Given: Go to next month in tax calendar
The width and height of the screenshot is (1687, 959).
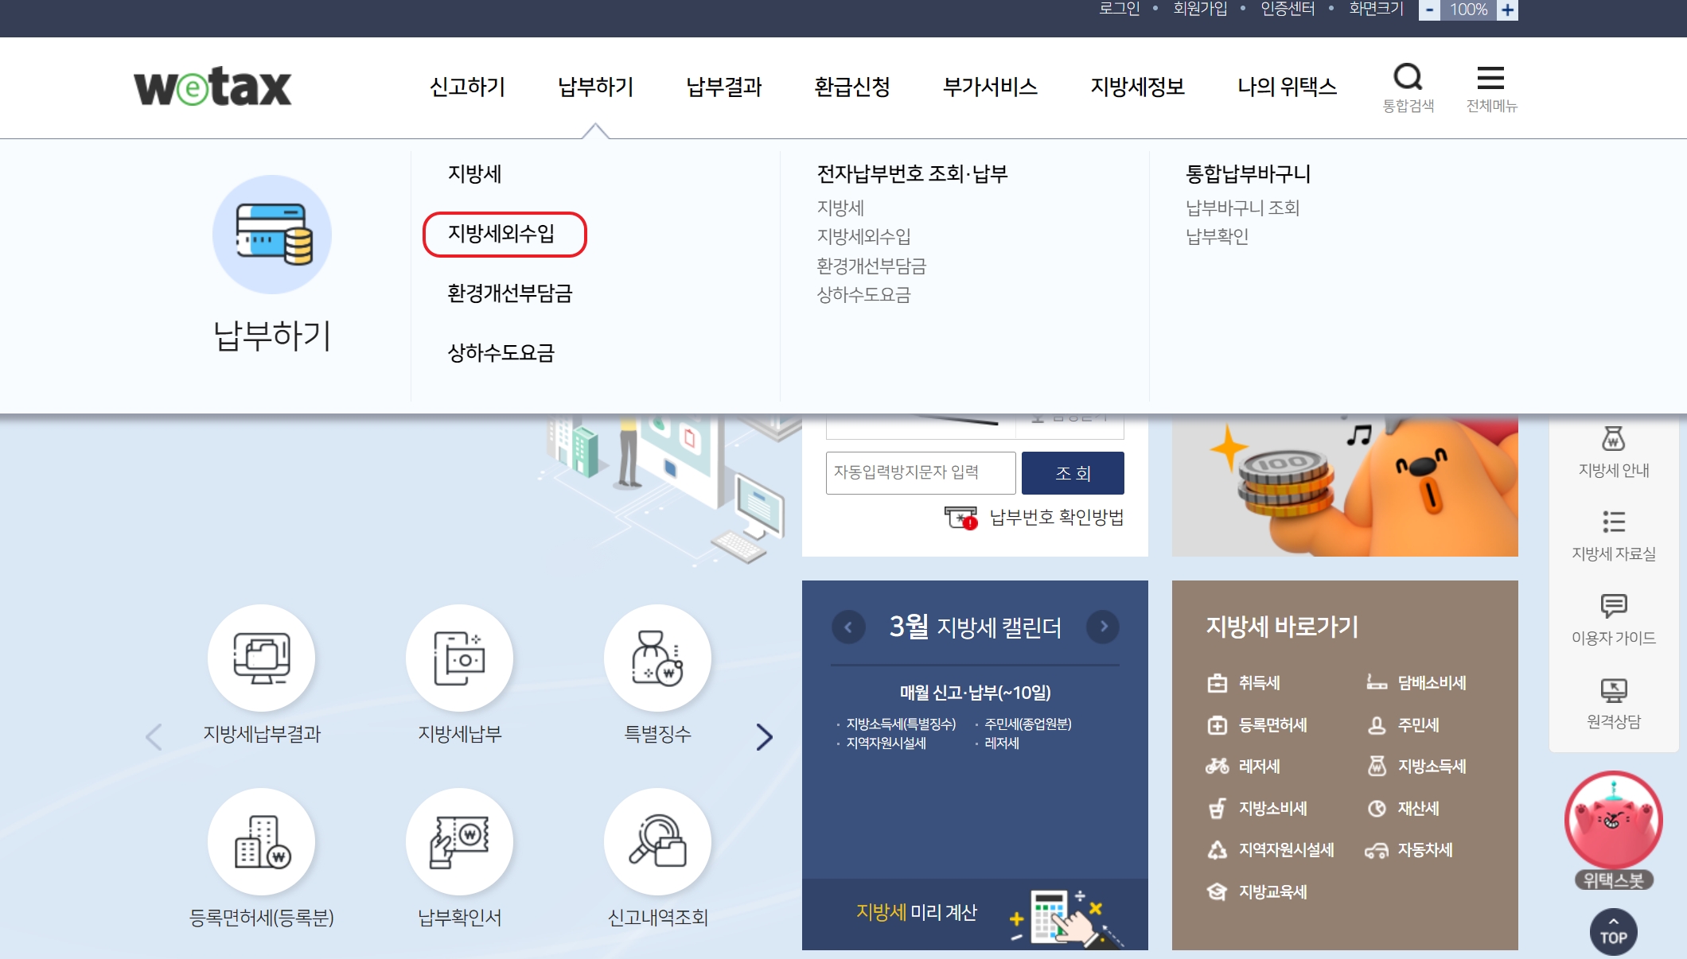Looking at the screenshot, I should point(1103,627).
